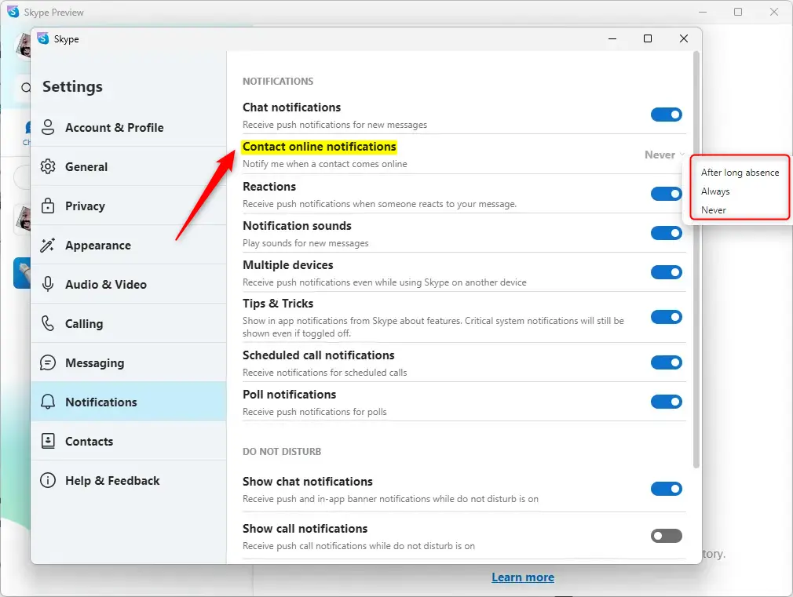This screenshot has width=793, height=597.
Task: Click the General gear icon
Action: tap(48, 166)
